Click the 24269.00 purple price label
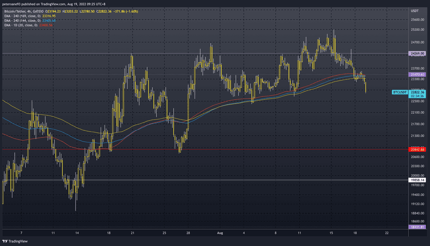 (417, 53)
